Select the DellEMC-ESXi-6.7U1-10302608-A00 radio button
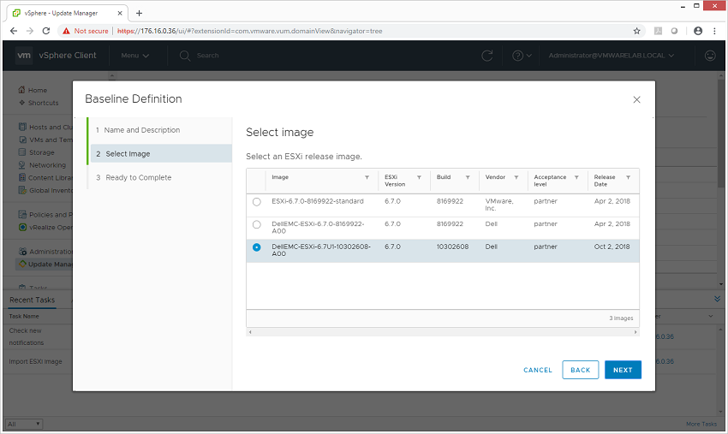The image size is (728, 434). (x=257, y=247)
